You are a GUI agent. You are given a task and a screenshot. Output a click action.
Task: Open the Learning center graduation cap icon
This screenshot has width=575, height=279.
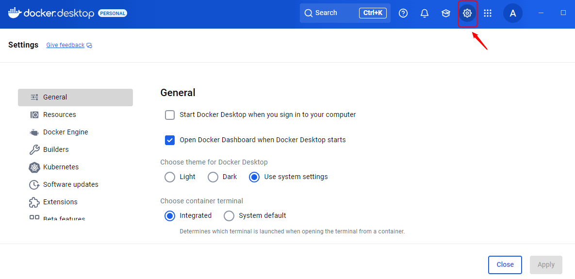(x=446, y=13)
